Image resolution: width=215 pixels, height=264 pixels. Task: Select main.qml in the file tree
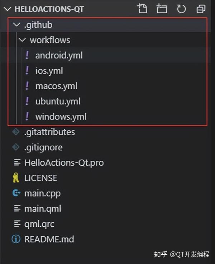(x=43, y=209)
